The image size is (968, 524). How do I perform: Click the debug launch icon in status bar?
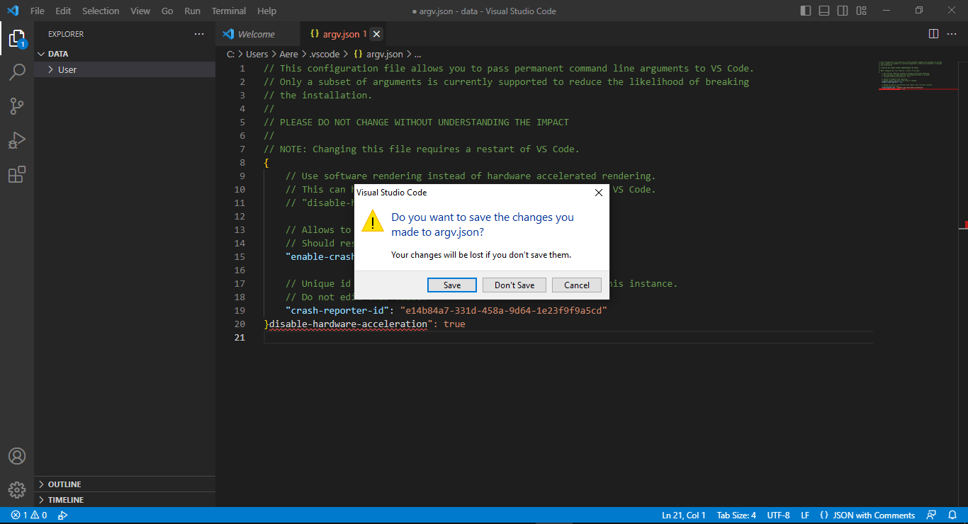[x=63, y=516]
